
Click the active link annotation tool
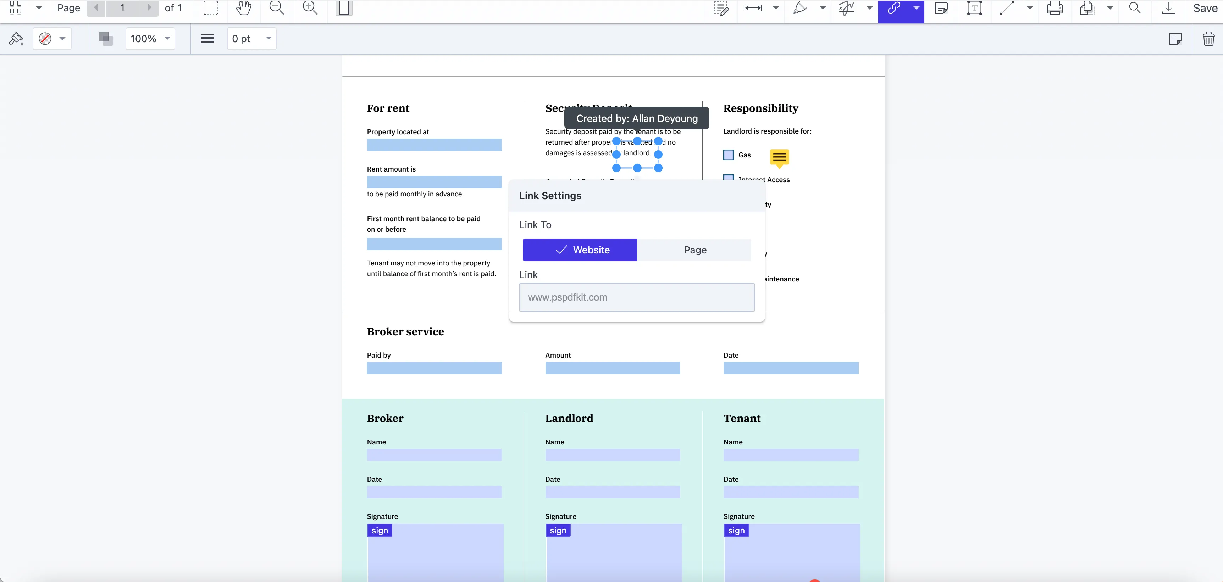893,8
